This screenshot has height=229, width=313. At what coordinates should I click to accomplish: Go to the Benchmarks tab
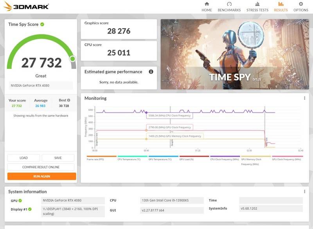click(x=229, y=7)
